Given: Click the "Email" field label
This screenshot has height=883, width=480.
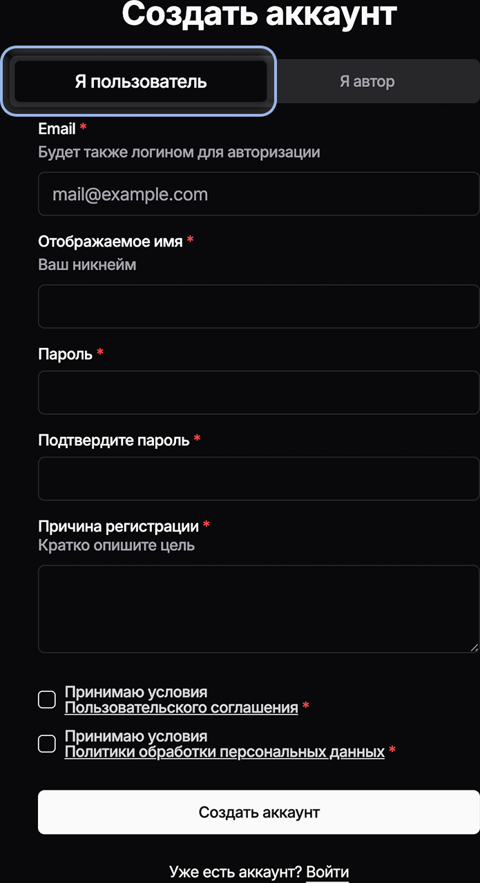Looking at the screenshot, I should tap(57, 129).
